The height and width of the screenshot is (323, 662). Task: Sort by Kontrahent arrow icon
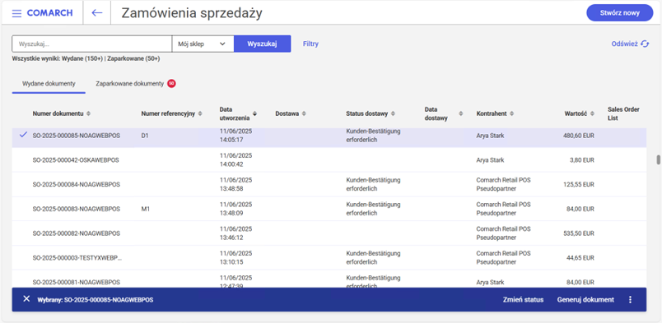click(511, 113)
